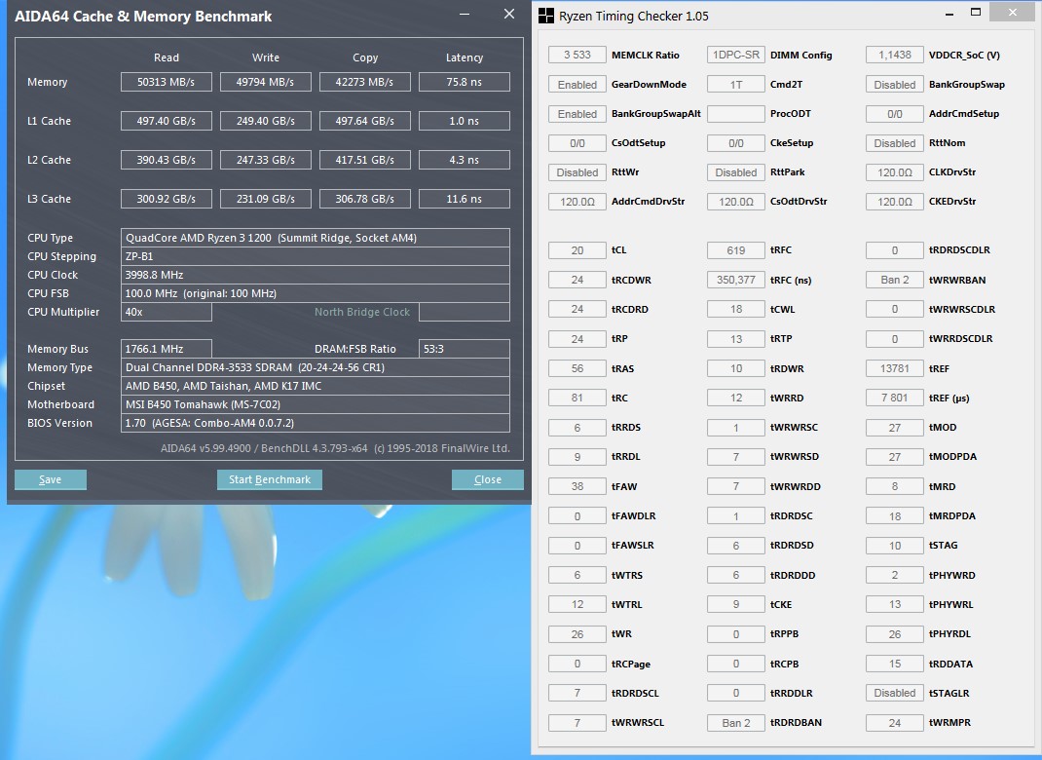Screen dimensions: 1042x760
Task: Click the CLKDrvStr 120.0Ω field
Action: point(895,172)
